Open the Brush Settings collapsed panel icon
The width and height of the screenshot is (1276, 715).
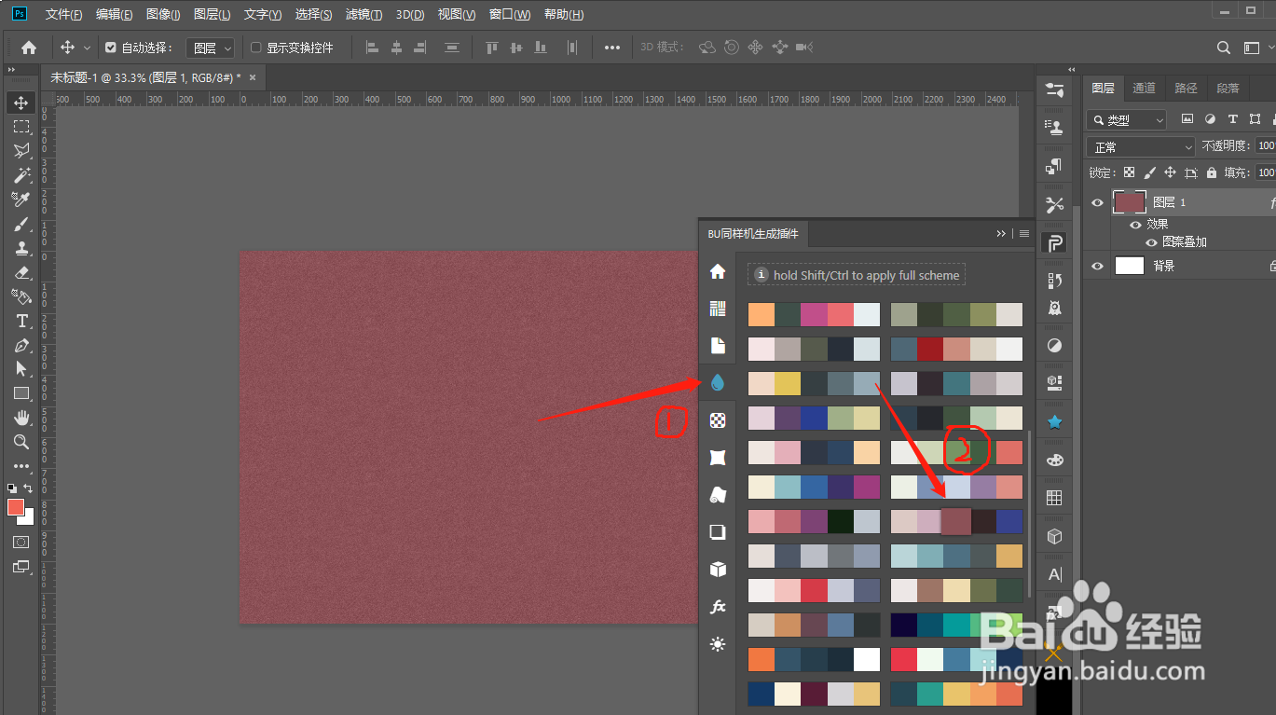click(x=1055, y=89)
